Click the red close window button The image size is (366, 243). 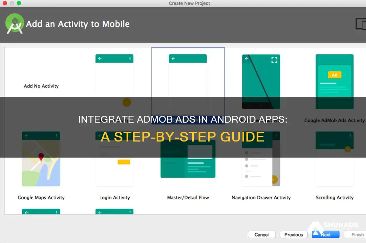[x=5, y=3]
